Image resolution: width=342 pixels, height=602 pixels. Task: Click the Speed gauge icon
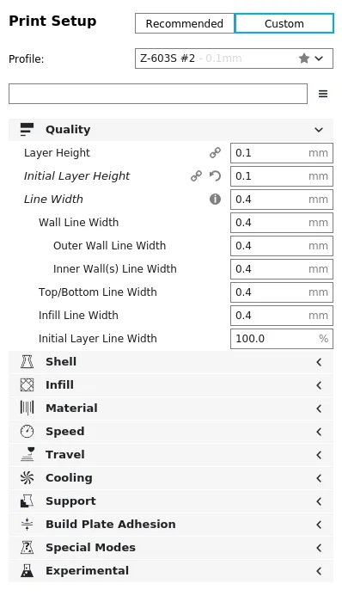(27, 431)
